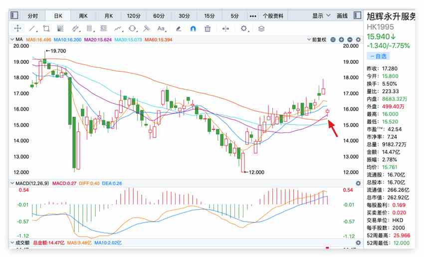Click the layers stack icon
The width and height of the screenshot is (424, 257).
click(261, 28)
